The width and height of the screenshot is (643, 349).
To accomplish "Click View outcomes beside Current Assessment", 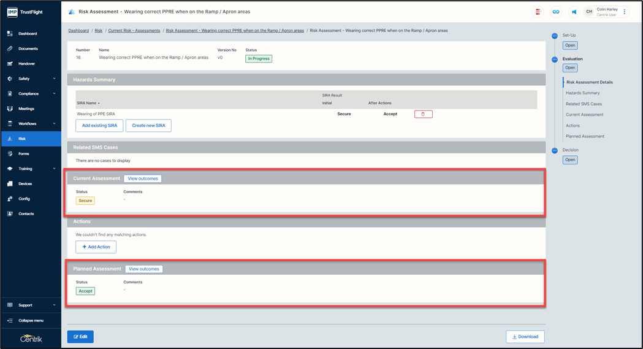I will pyautogui.click(x=143, y=178).
